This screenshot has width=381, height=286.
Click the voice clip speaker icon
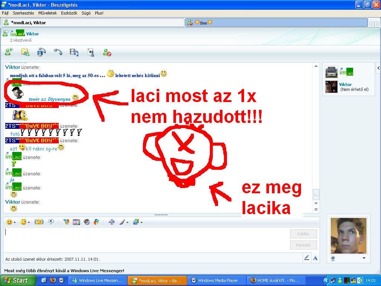[x=87, y=222]
